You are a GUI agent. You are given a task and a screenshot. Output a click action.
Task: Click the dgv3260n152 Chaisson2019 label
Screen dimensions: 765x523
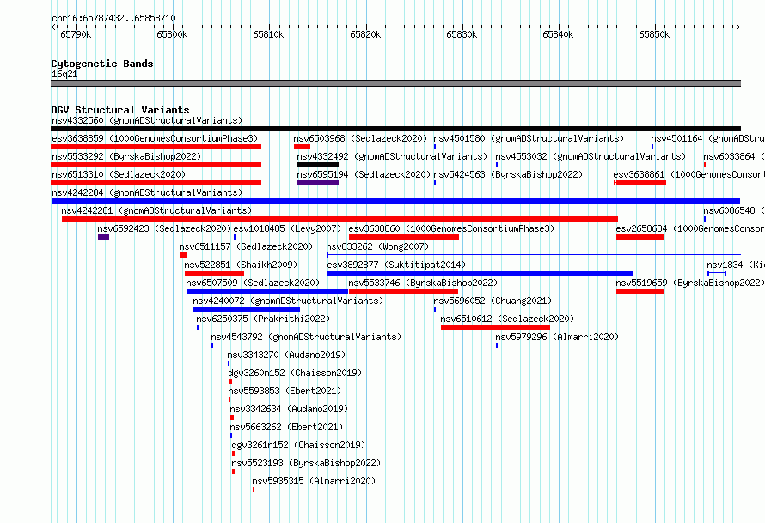click(295, 373)
